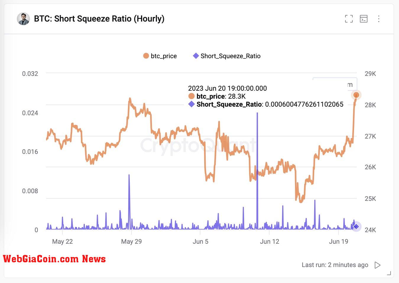This screenshot has height=283, width=399.
Task: Click the 26K right axis value
Action: click(x=370, y=167)
